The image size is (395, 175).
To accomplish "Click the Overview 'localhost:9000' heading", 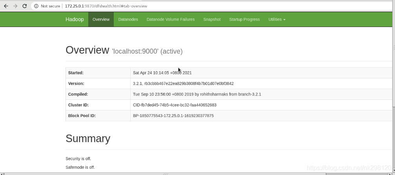I will click(x=124, y=50).
